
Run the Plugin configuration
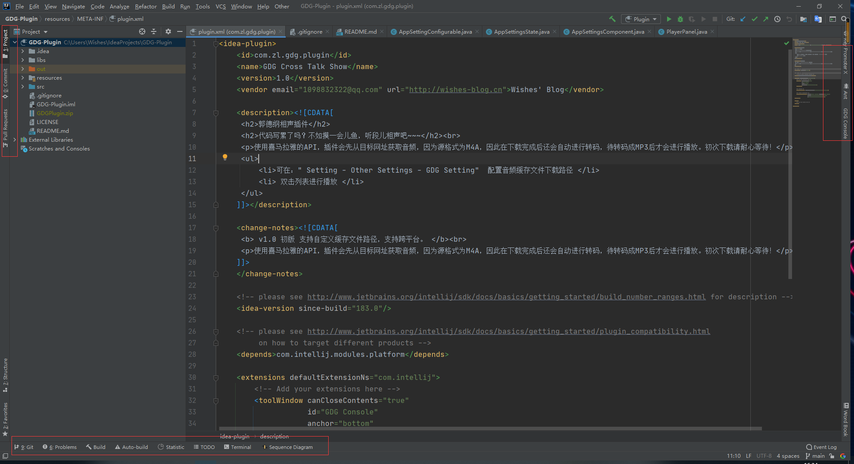click(669, 19)
